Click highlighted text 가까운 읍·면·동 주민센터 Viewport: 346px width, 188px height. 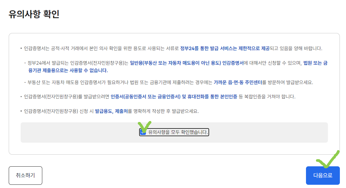(x=238, y=83)
